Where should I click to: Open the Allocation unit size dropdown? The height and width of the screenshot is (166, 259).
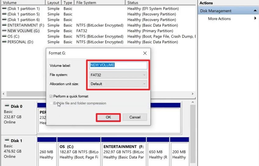(118, 84)
